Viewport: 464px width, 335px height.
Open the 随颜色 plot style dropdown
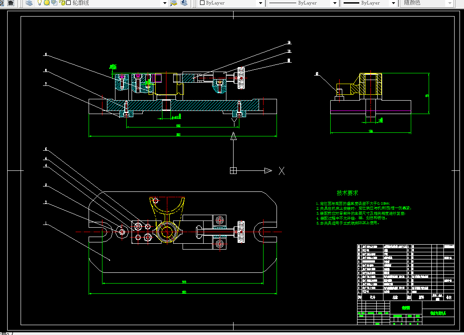[427, 3]
